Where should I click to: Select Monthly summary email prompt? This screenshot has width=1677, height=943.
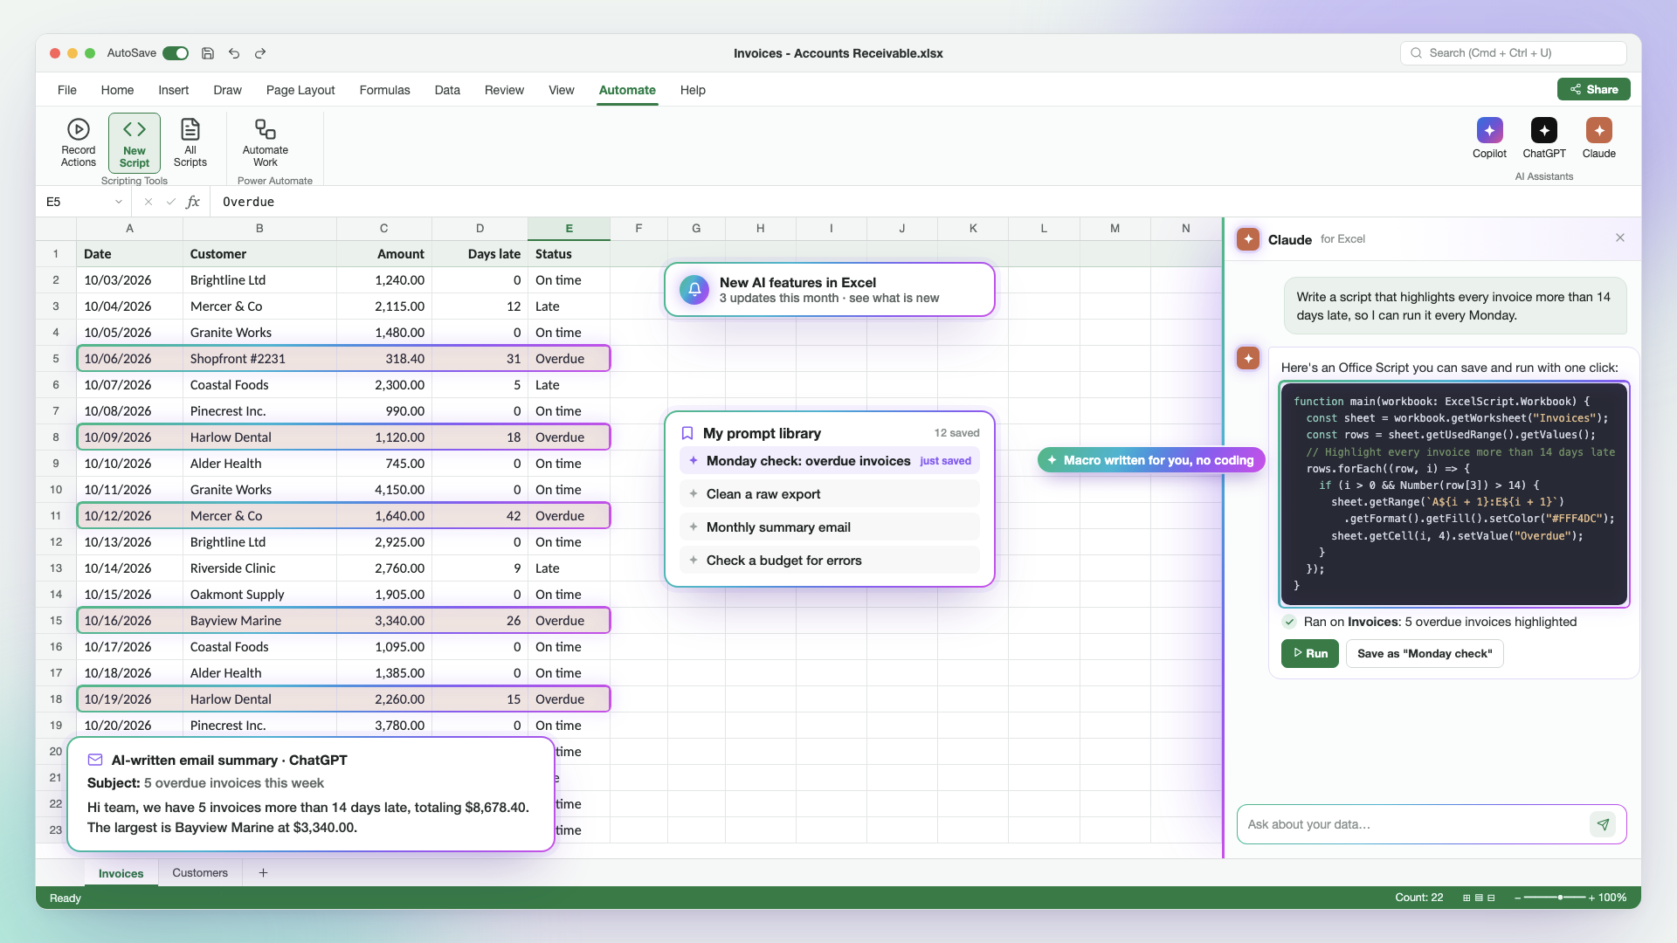pos(829,527)
